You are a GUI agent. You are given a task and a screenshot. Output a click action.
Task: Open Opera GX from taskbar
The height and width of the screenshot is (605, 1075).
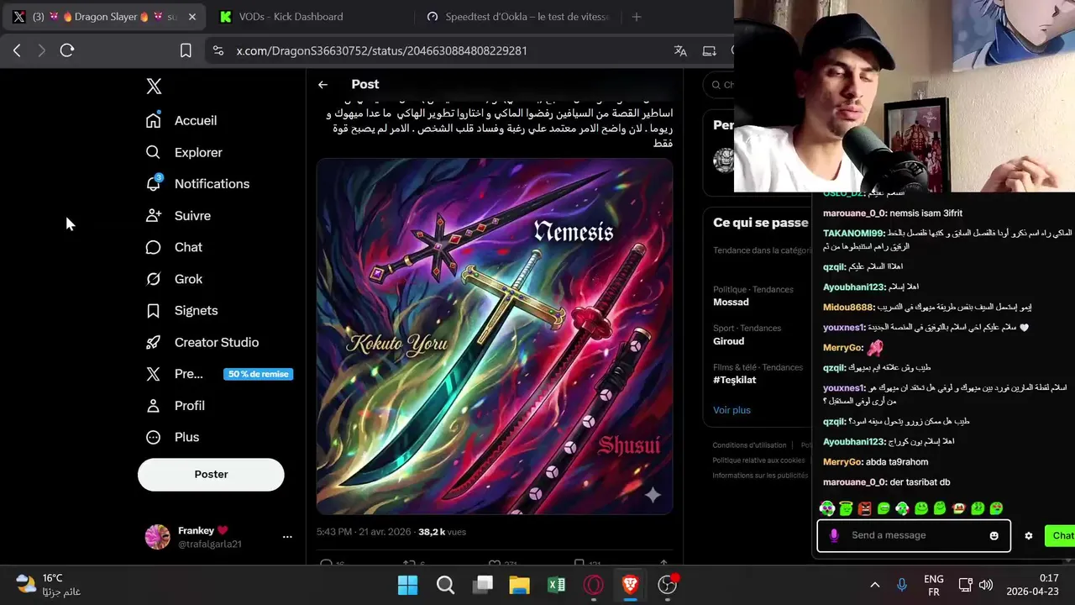[x=593, y=585]
